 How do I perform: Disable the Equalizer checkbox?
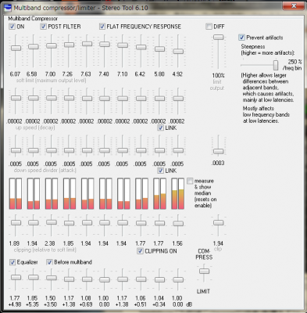pyautogui.click(x=12, y=262)
